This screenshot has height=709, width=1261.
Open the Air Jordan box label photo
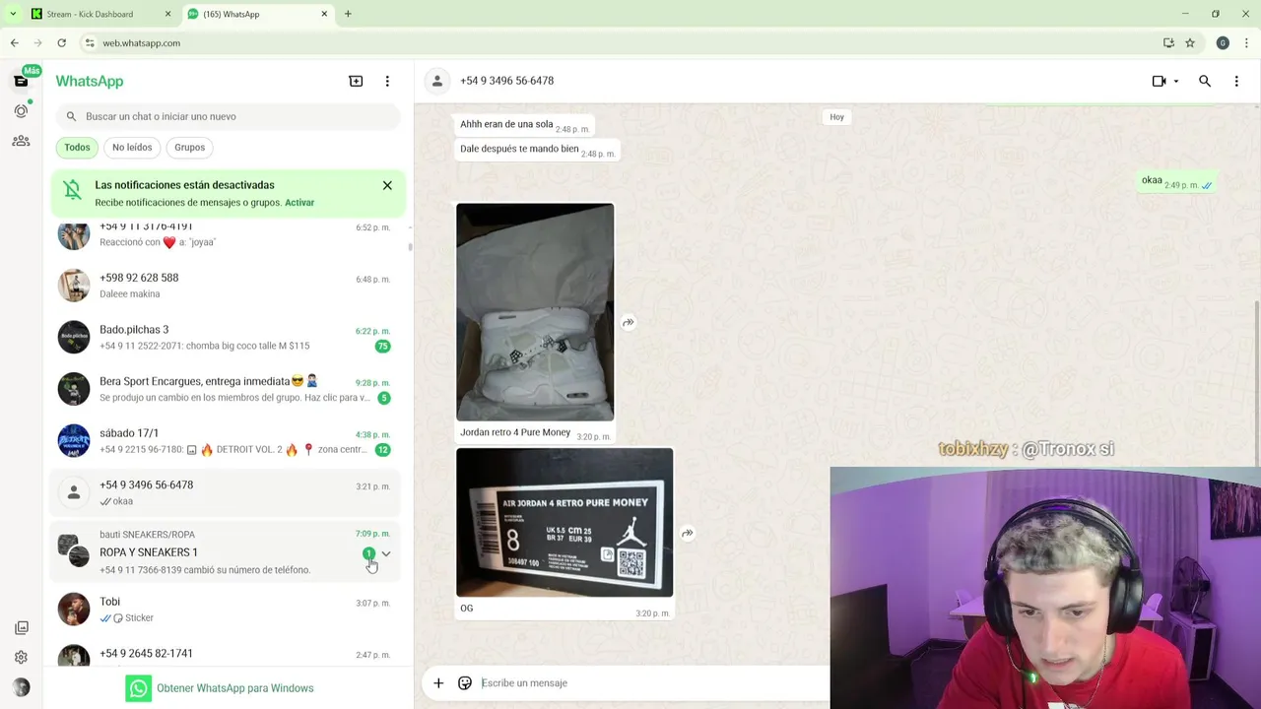tap(564, 523)
